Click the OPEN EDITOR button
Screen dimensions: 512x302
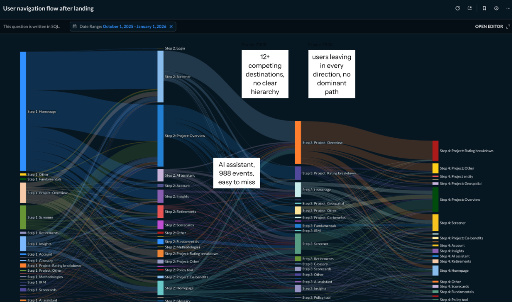point(489,26)
